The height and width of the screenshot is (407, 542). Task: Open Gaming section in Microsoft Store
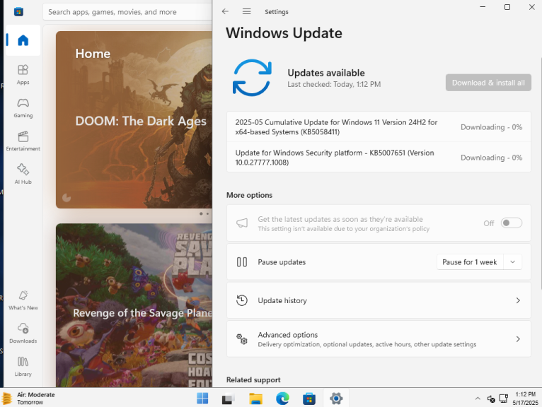pos(23,107)
